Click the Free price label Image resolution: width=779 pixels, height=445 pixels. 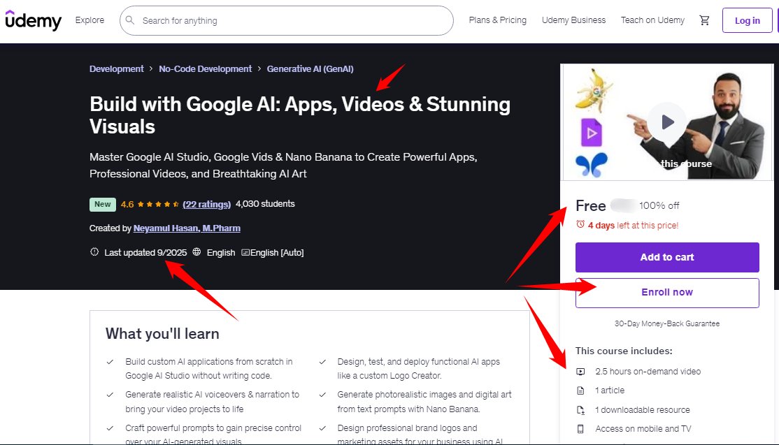(x=591, y=206)
